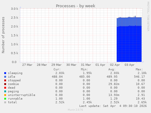Click the '0.0' y-axis label
The image size is (151, 113).
click(x=14, y=62)
